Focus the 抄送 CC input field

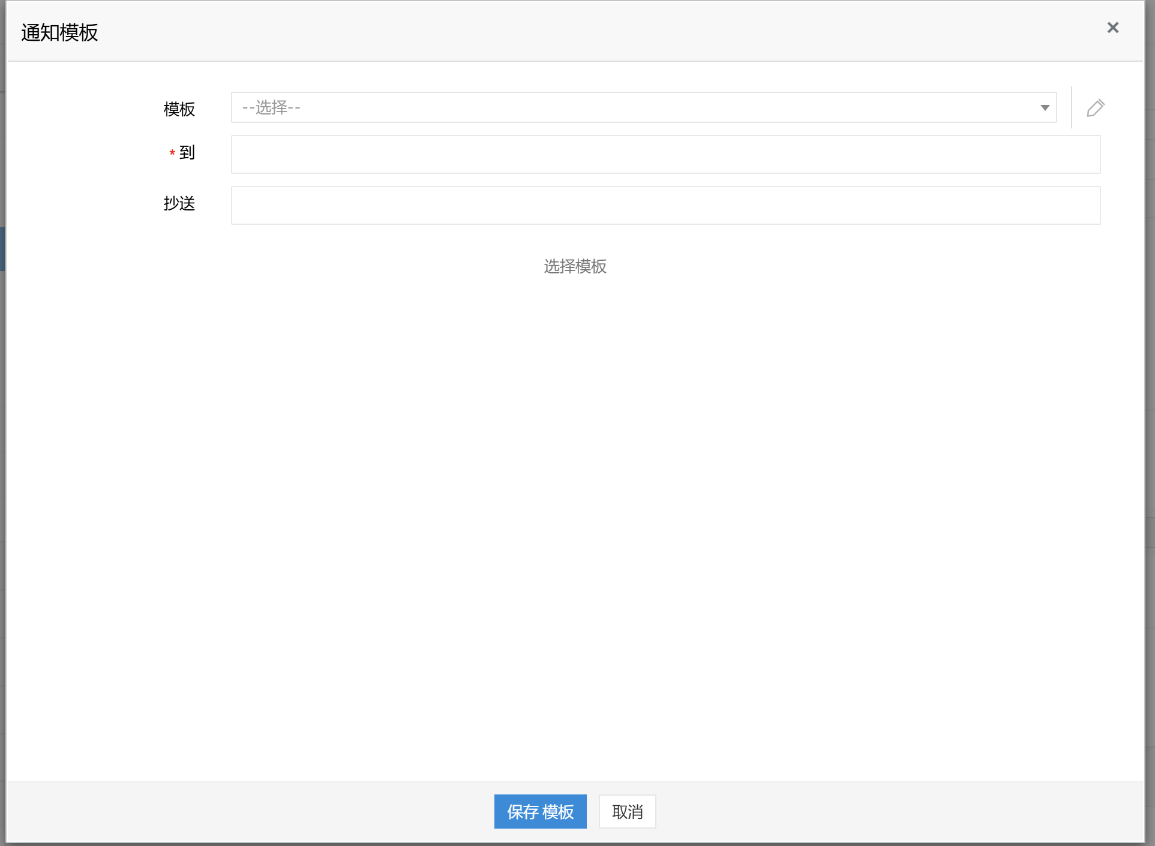[x=665, y=206]
